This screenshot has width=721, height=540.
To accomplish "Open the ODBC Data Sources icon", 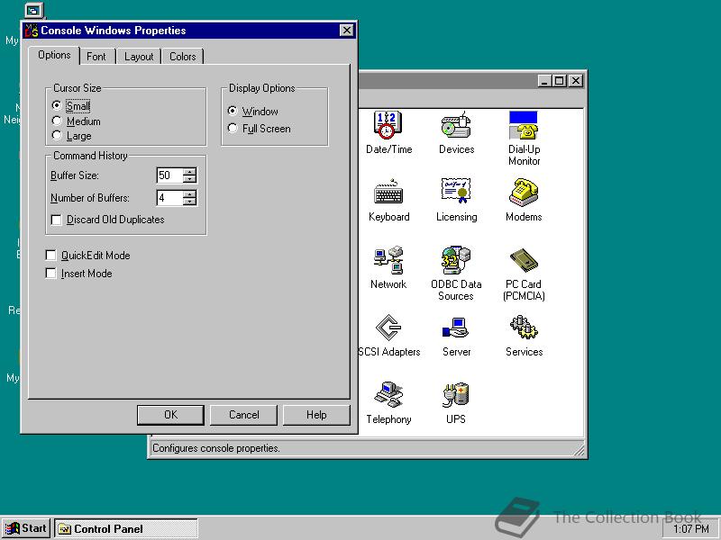I will (456, 260).
